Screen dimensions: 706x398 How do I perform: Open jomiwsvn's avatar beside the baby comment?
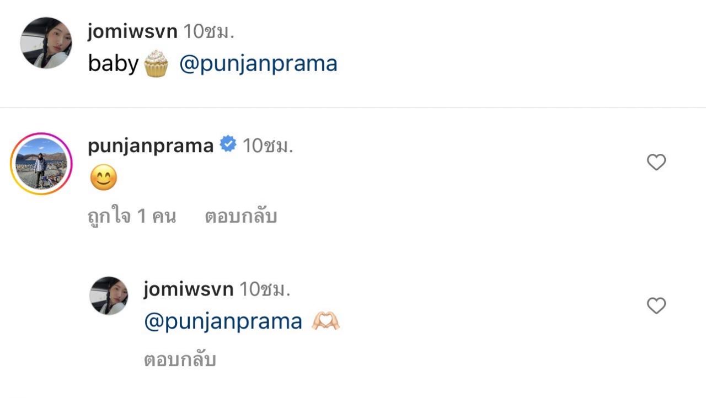tap(46, 42)
